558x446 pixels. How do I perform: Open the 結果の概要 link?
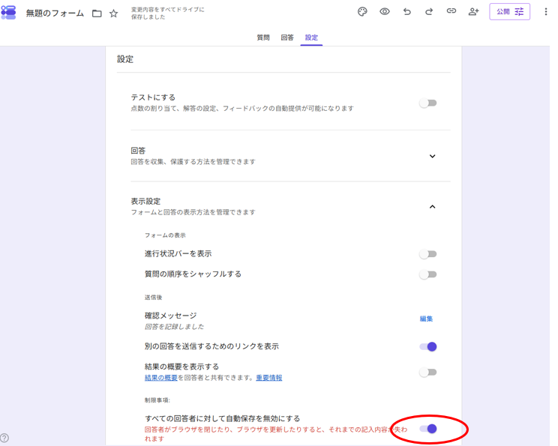click(x=160, y=378)
